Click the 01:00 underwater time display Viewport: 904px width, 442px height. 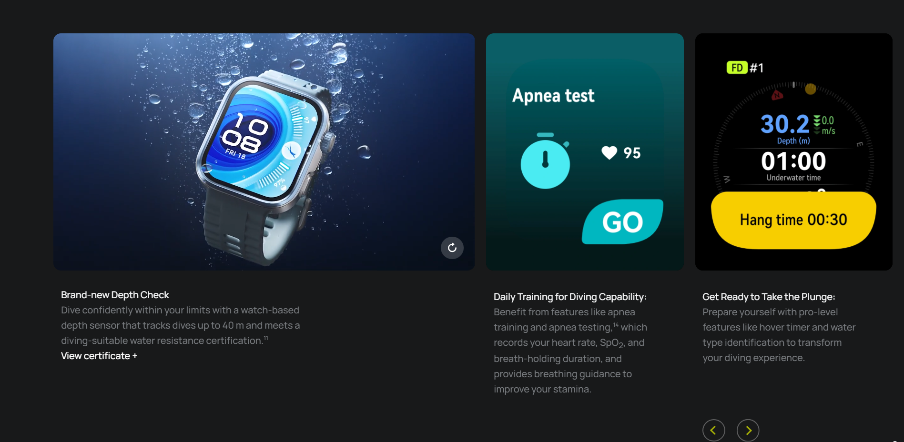coord(793,161)
